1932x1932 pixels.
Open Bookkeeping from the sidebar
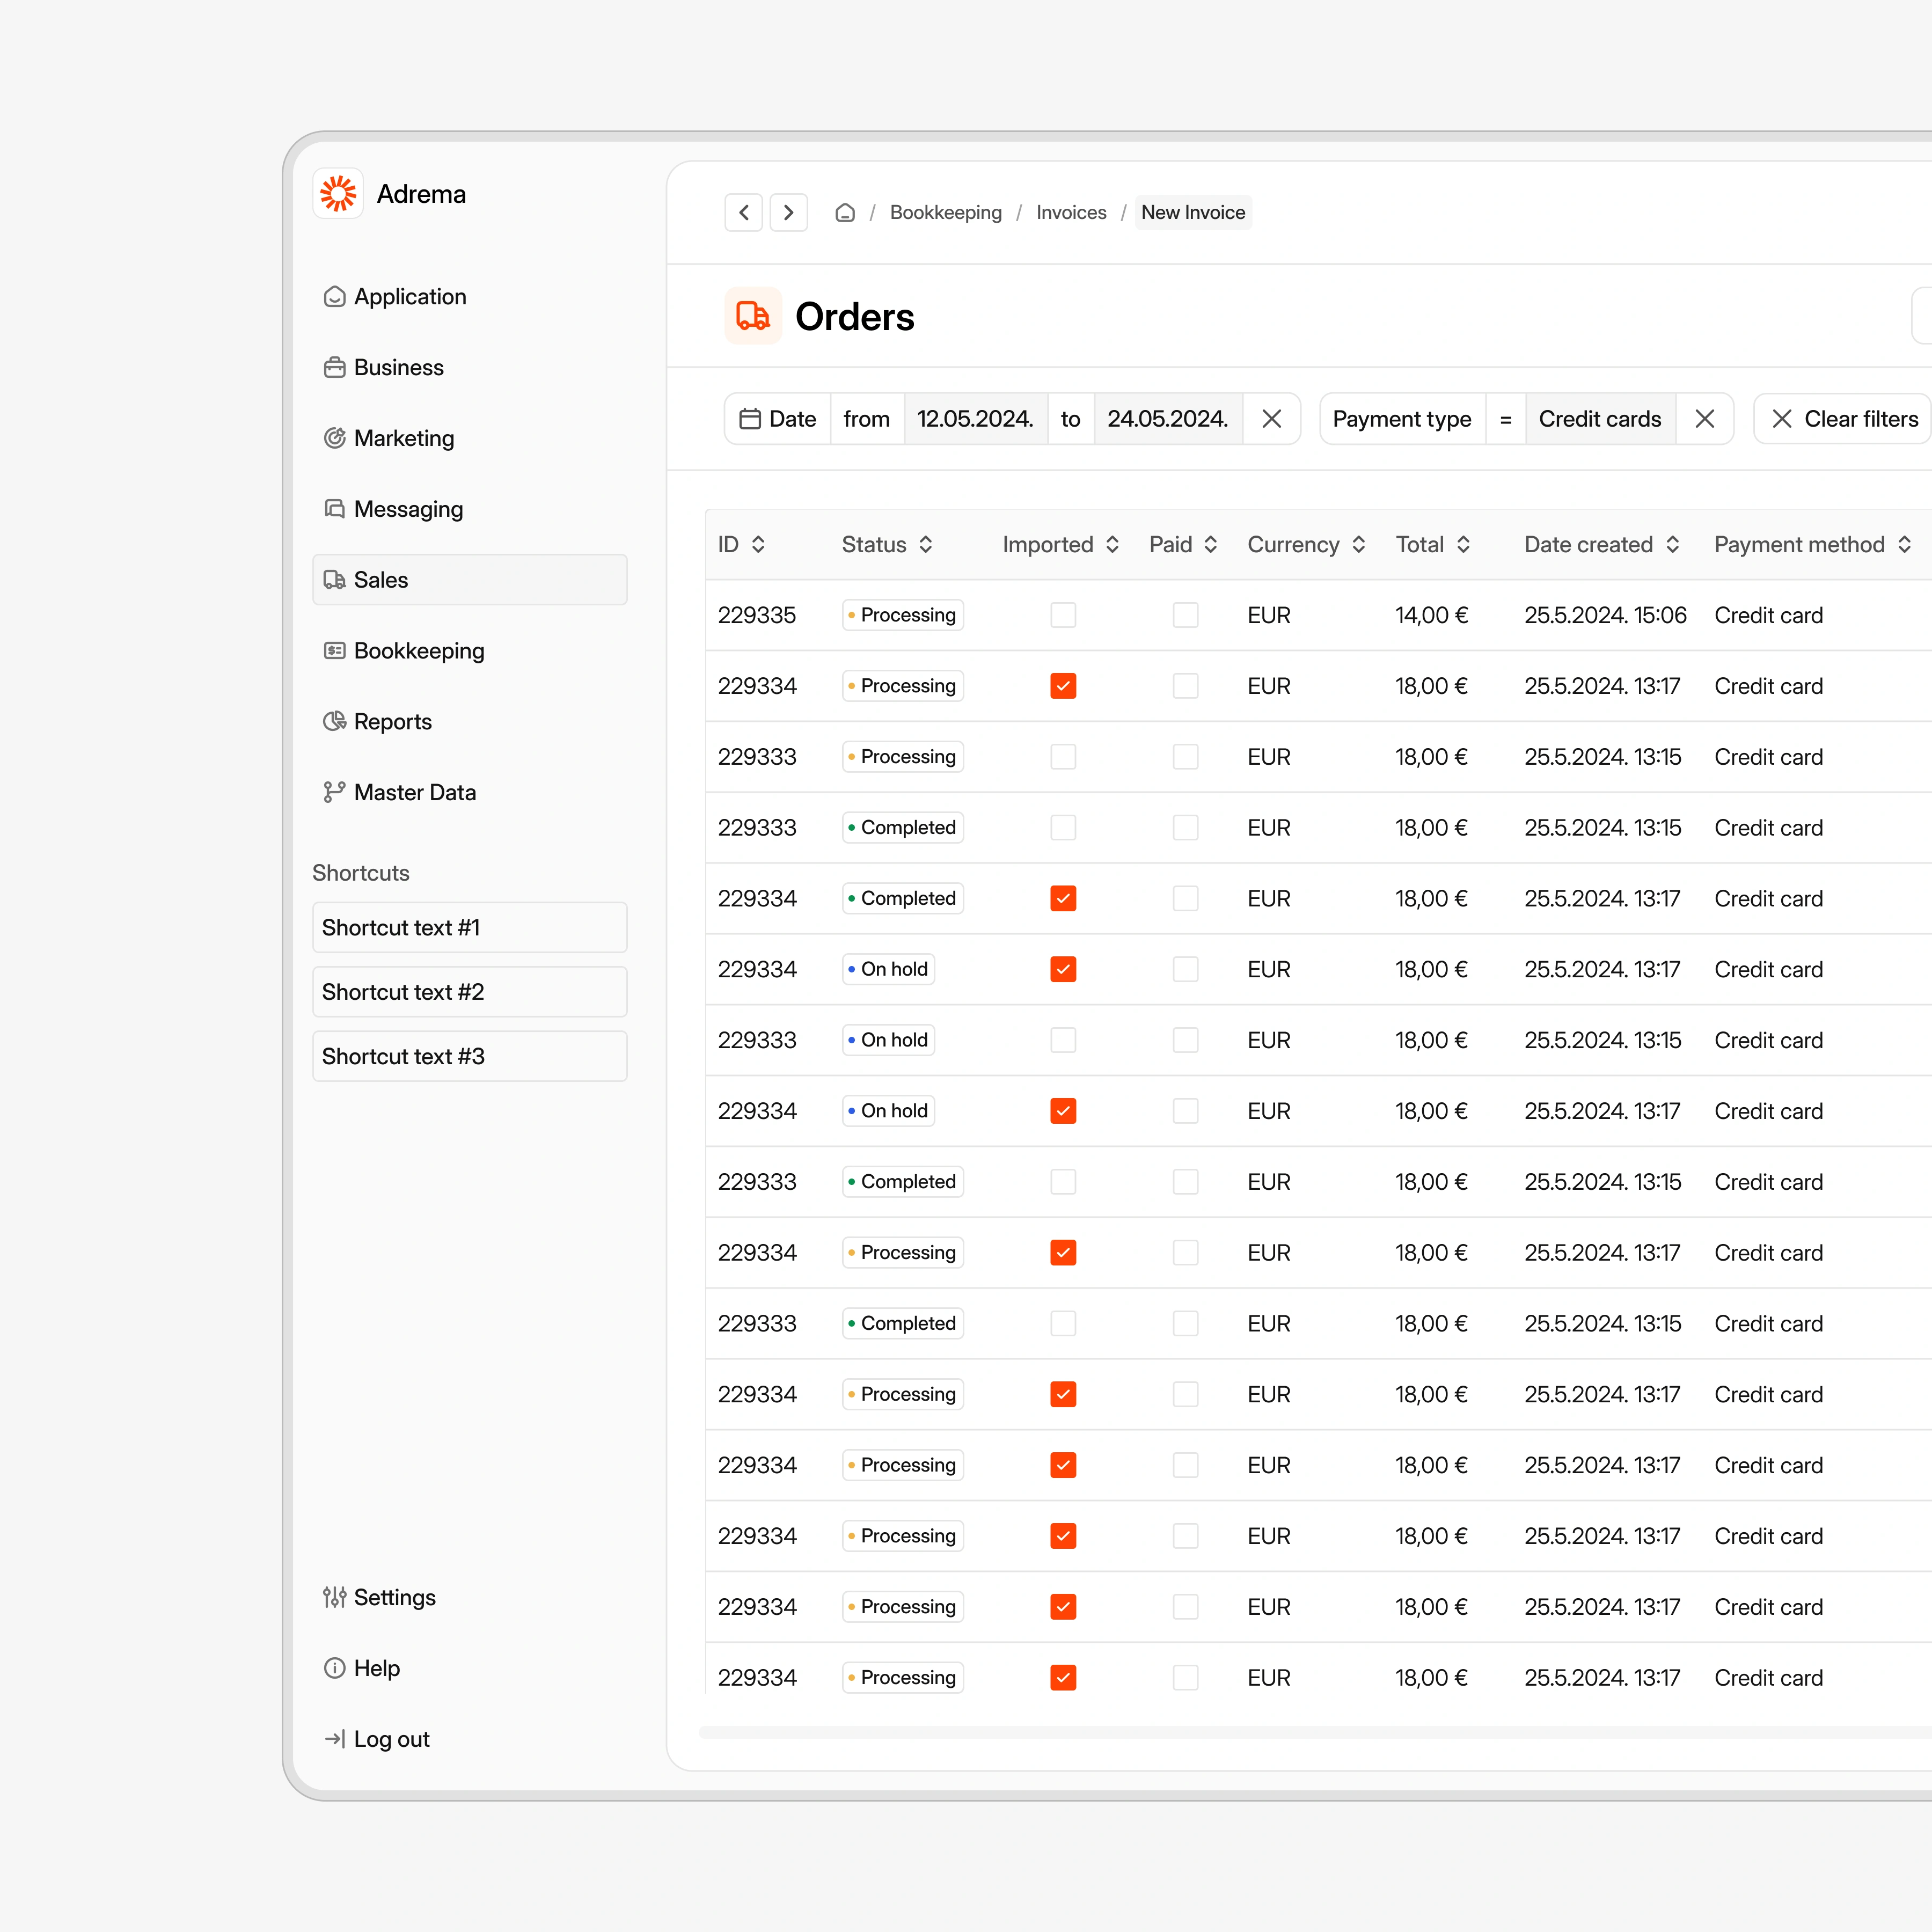pyautogui.click(x=419, y=651)
